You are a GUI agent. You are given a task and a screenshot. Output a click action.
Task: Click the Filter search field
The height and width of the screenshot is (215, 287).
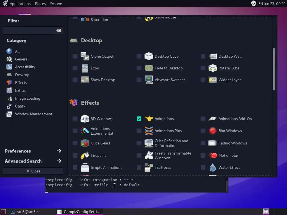click(x=33, y=31)
